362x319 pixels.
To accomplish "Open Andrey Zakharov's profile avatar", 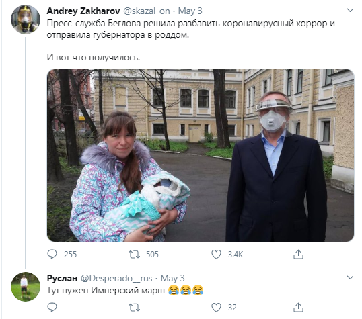I will [x=26, y=19].
